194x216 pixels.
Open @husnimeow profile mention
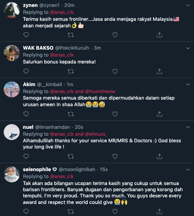[100, 91]
